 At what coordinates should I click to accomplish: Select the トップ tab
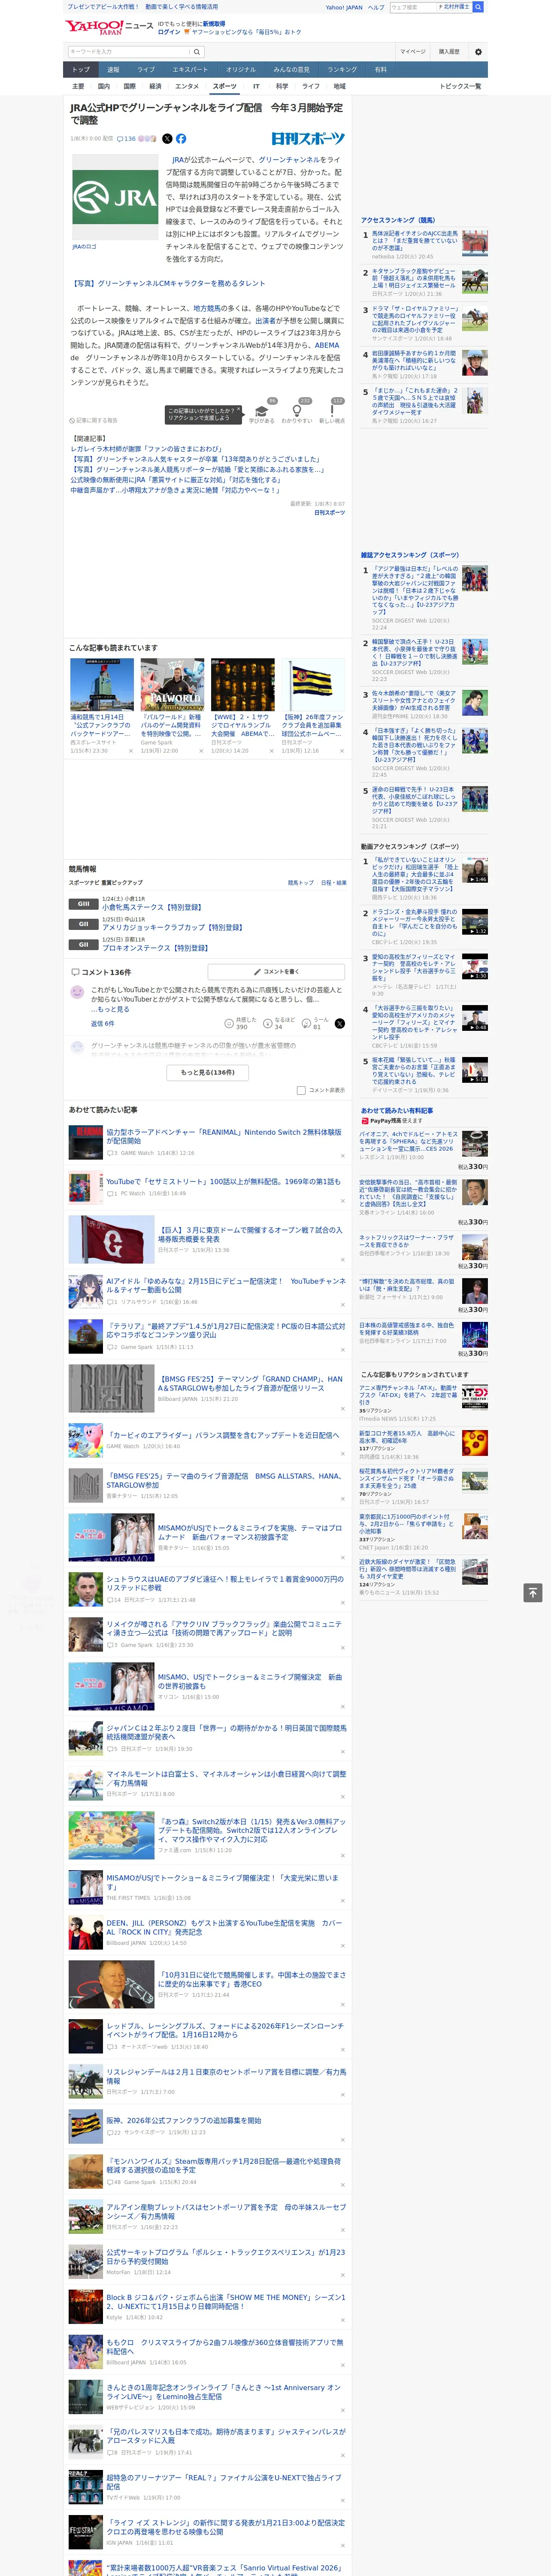point(81,70)
